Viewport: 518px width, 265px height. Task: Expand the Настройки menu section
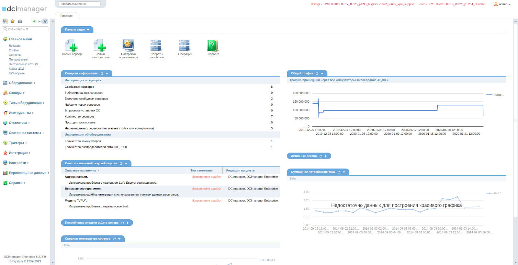pos(17,163)
